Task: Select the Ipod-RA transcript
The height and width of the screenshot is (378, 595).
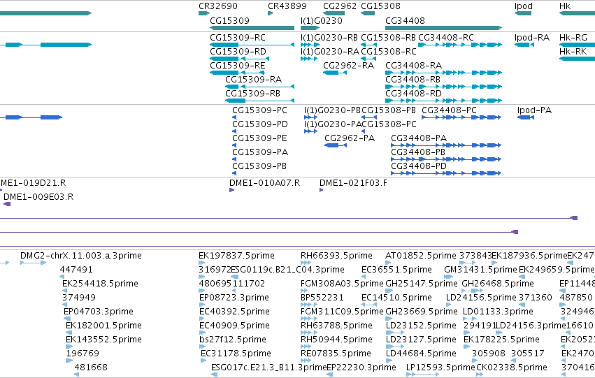Action: (524, 45)
